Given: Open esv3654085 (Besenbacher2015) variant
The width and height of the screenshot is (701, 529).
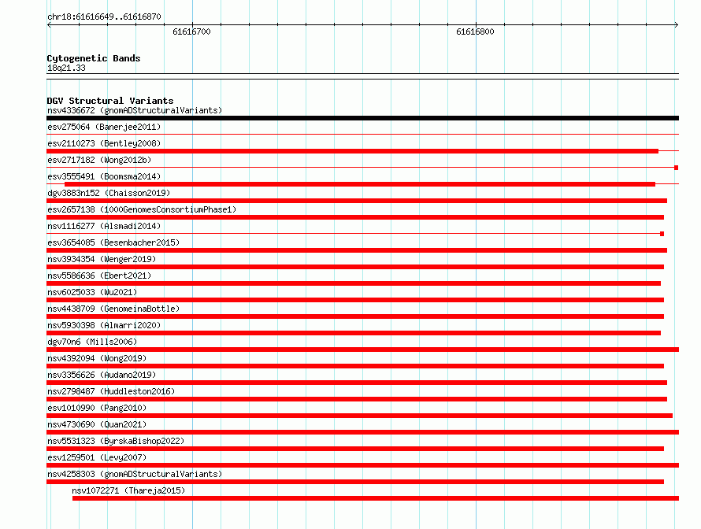Looking at the screenshot, I should [x=113, y=242].
